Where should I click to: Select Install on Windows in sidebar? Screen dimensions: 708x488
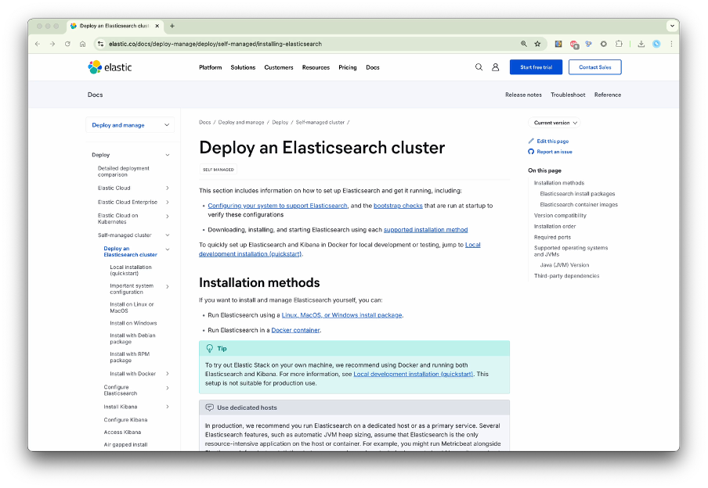pos(133,323)
